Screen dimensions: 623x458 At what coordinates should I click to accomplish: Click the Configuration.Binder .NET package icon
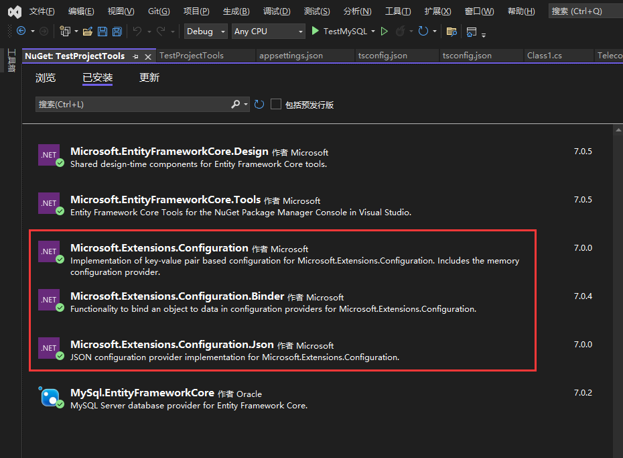click(x=50, y=300)
